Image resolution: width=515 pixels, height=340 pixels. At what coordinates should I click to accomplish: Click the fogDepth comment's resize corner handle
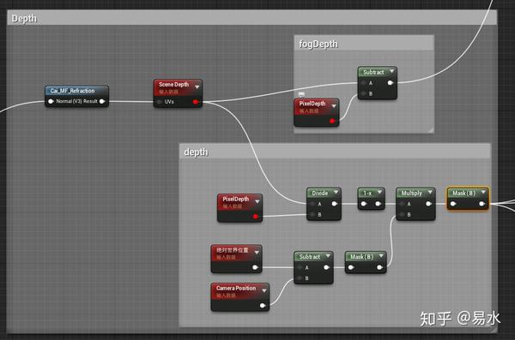pyautogui.click(x=430, y=130)
